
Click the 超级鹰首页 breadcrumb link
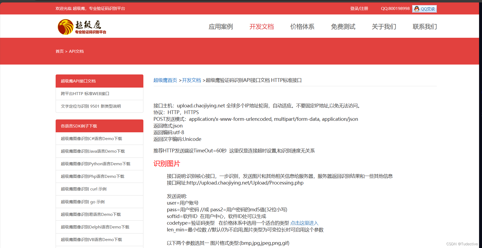pos(165,80)
